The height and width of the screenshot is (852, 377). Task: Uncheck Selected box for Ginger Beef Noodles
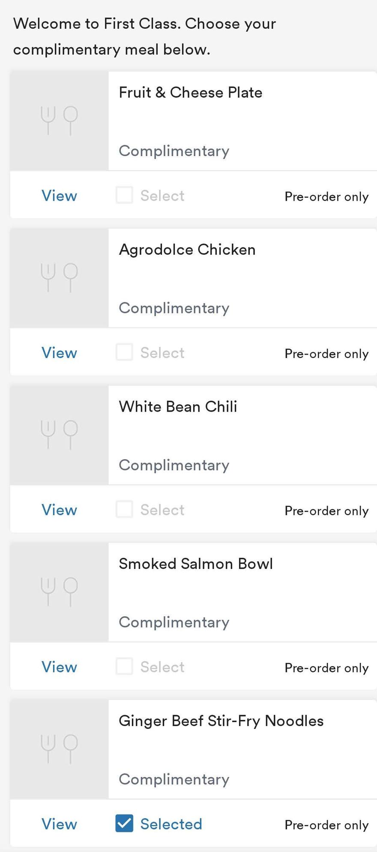tap(124, 823)
